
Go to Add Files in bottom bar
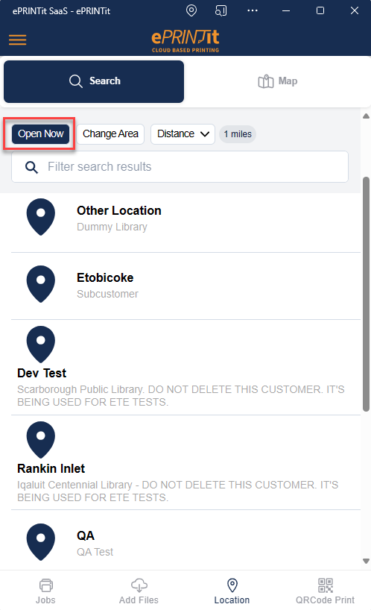pyautogui.click(x=139, y=591)
